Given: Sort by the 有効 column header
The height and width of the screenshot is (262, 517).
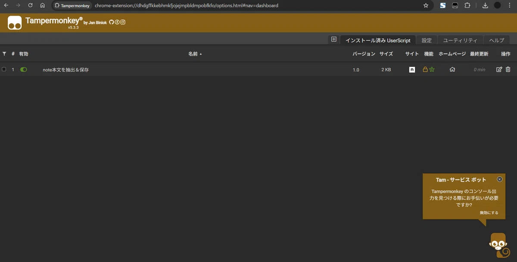Looking at the screenshot, I should [x=24, y=54].
